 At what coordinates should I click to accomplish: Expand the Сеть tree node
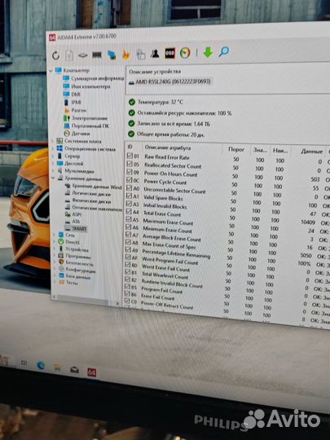[54, 235]
